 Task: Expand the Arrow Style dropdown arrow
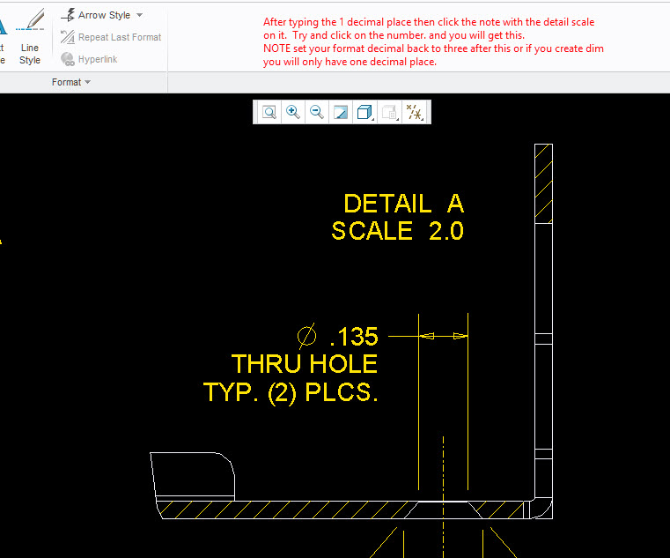click(139, 15)
